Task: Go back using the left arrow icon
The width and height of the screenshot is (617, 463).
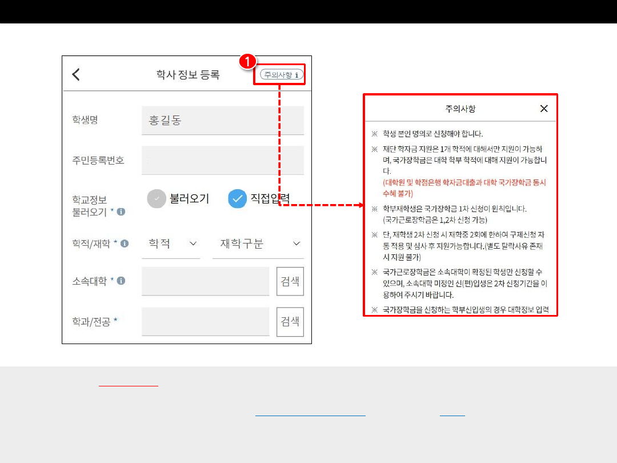Action: coord(76,74)
